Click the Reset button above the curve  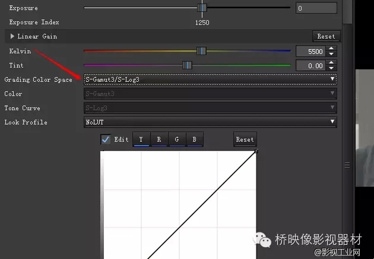[x=245, y=140]
